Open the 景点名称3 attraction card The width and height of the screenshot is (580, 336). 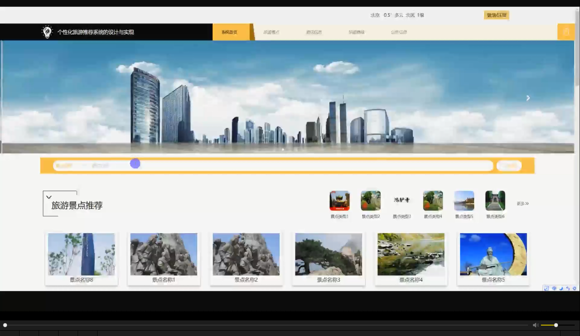[329, 258]
